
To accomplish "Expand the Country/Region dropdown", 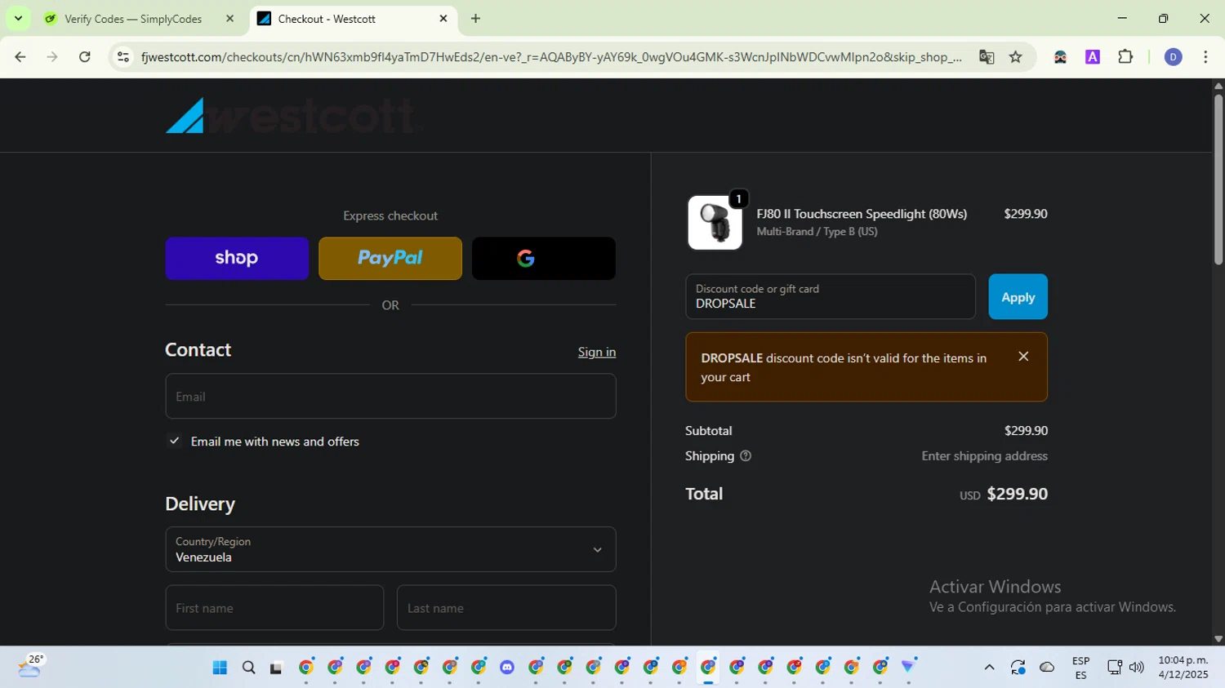I will 390,549.
